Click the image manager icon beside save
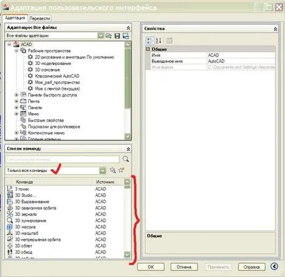Screen dimensions: 285x277 [125, 35]
